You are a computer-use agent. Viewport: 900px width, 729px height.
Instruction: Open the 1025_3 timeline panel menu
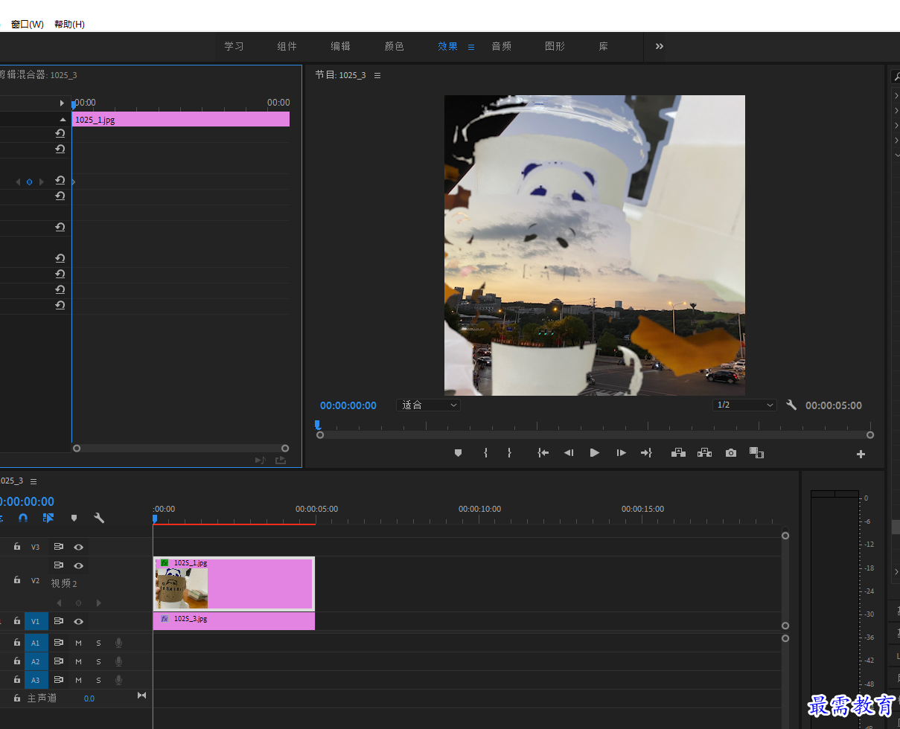pos(33,481)
